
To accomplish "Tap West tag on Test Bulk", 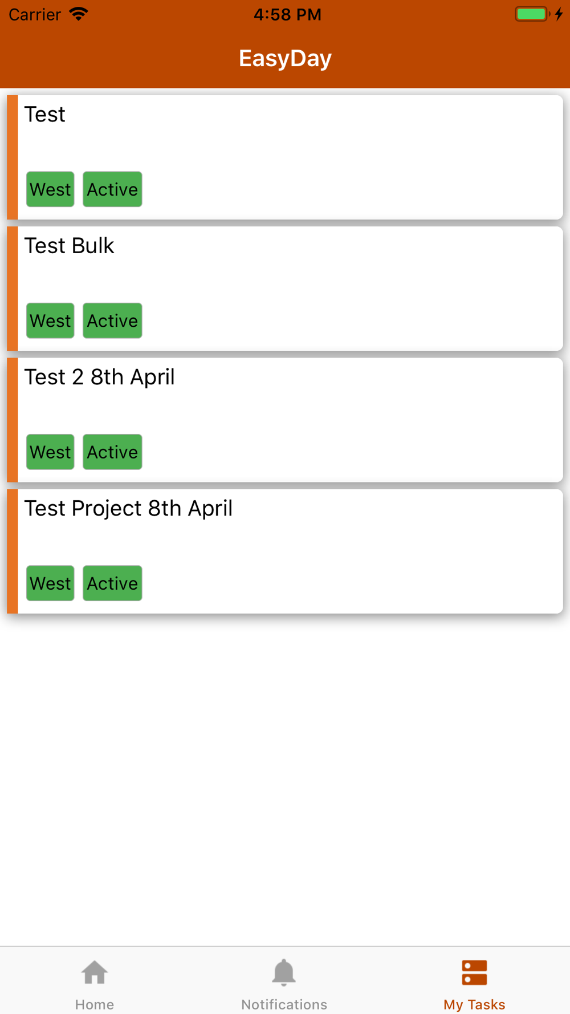I will 50,321.
